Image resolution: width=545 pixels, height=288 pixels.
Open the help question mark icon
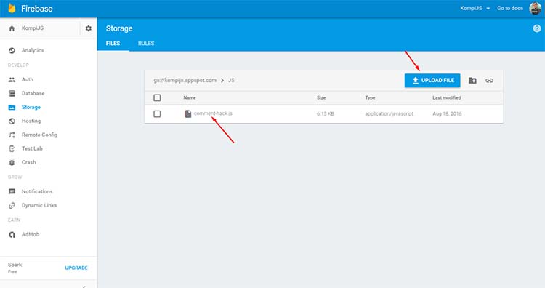pyautogui.click(x=537, y=28)
